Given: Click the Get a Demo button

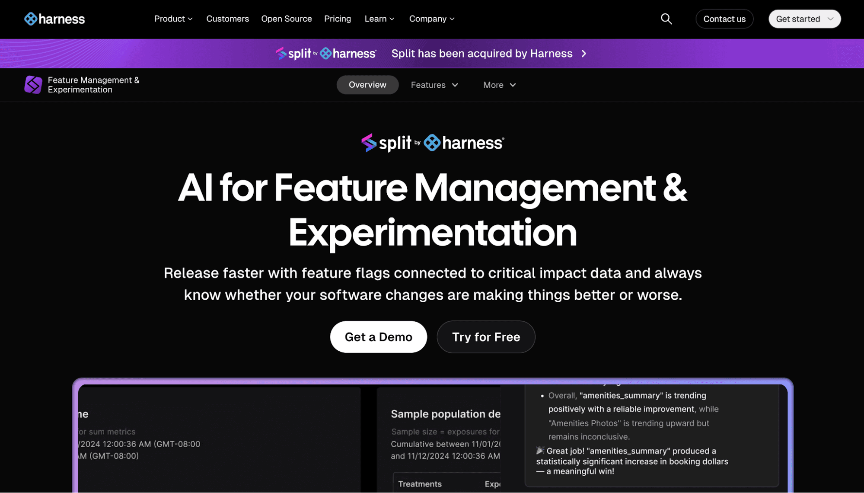Looking at the screenshot, I should click(x=378, y=337).
